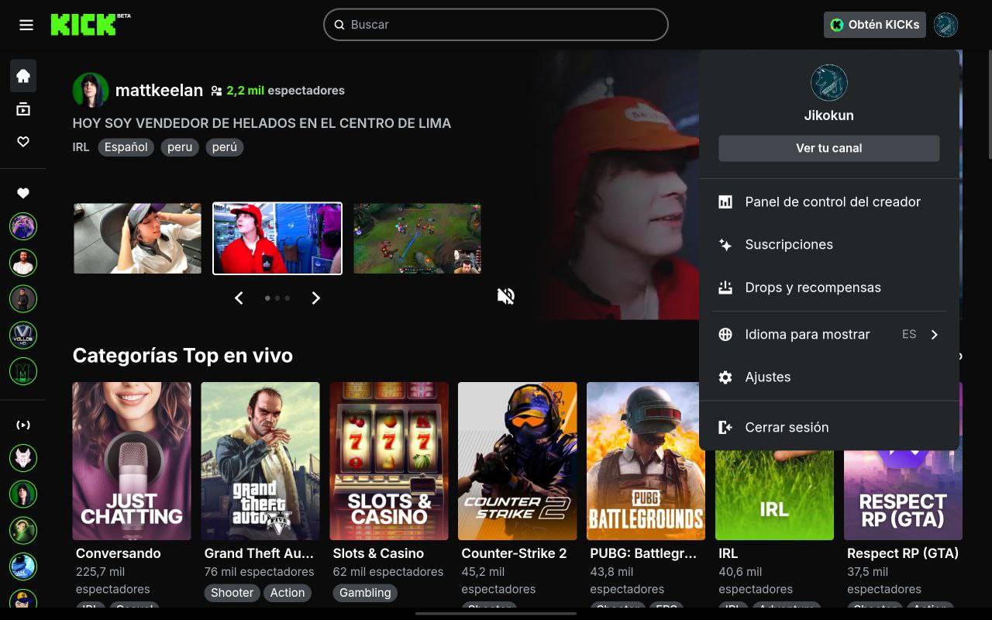992x620 pixels.
Task: Show next featured stream with right arrow
Action: pos(315,298)
